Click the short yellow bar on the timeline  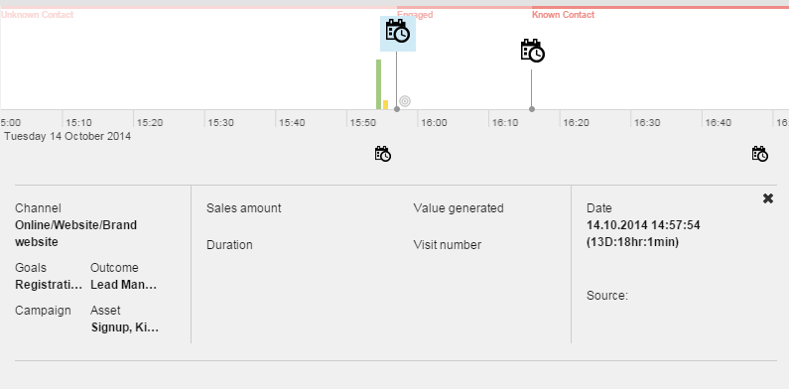[385, 104]
